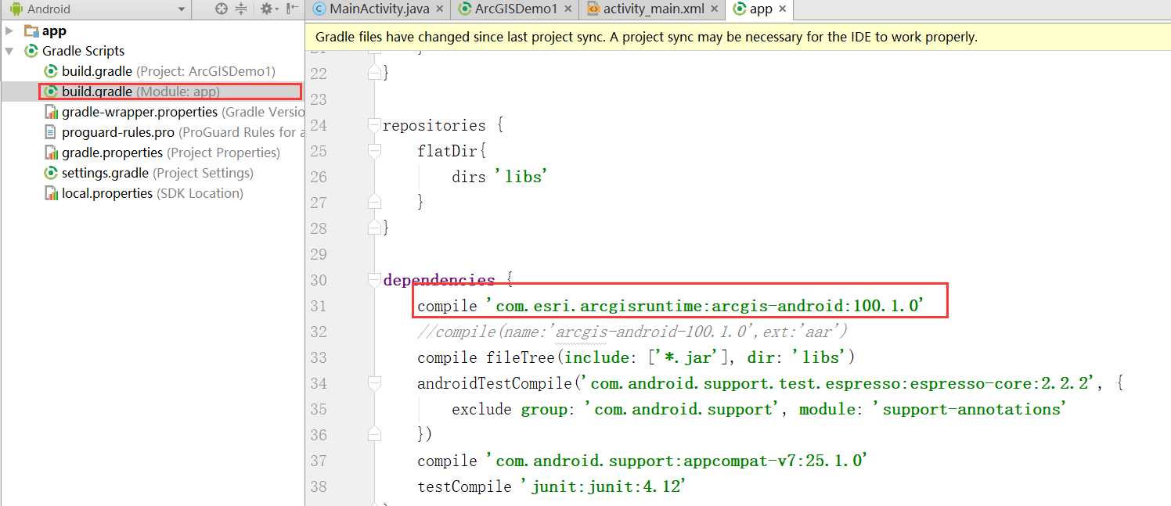Collapse the androidTestCompile block on line 34
The width and height of the screenshot is (1171, 506).
click(x=374, y=383)
